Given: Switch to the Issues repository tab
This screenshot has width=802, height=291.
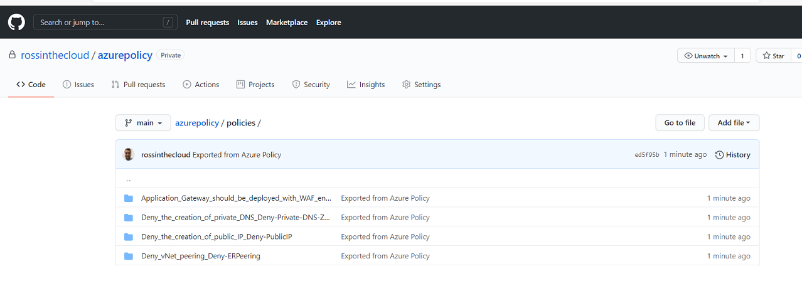Looking at the screenshot, I should pos(78,85).
